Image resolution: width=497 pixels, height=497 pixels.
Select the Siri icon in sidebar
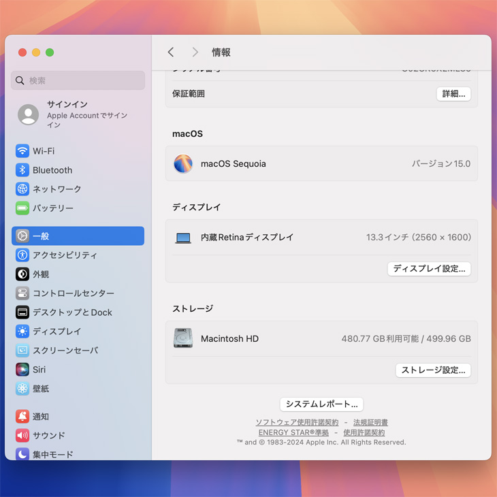(x=22, y=370)
